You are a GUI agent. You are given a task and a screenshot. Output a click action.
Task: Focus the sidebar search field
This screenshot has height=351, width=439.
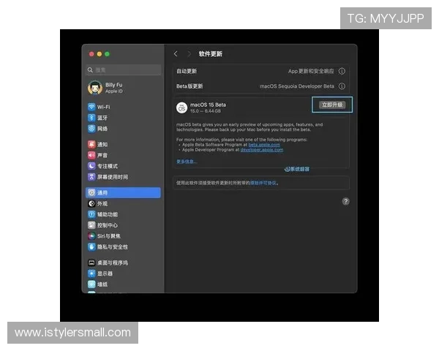coord(123,70)
